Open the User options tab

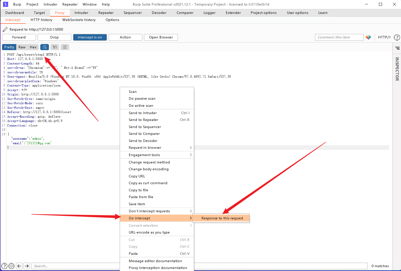298,13
